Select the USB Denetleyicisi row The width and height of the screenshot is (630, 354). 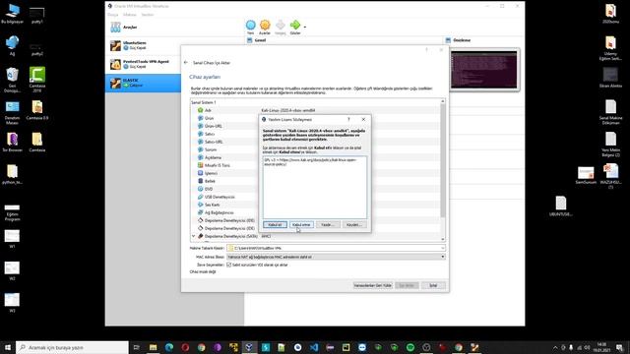(x=316, y=197)
